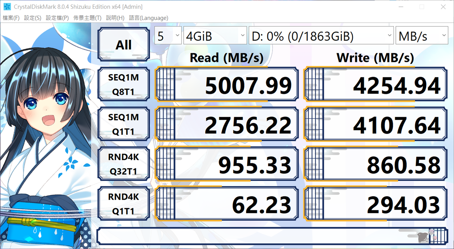This screenshot has height=249, width=454.
Task: Expand the 4GiB test size dropdown
Action: point(215,36)
